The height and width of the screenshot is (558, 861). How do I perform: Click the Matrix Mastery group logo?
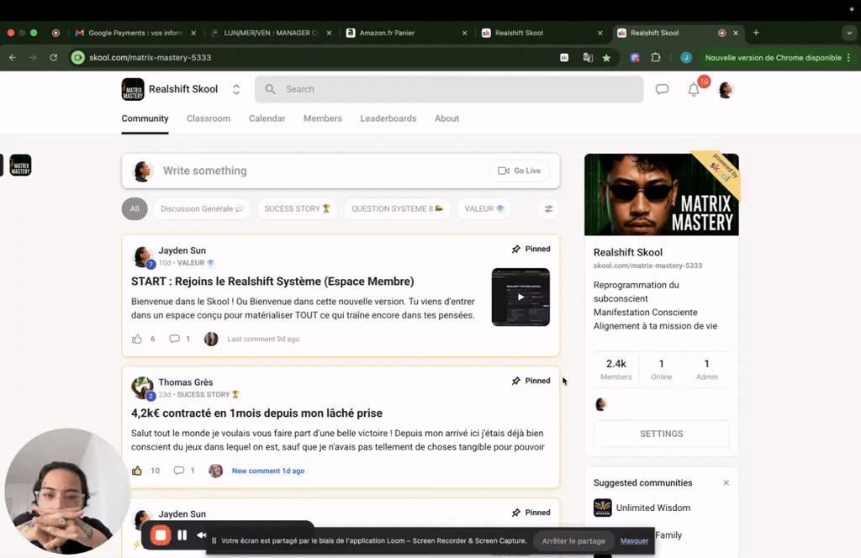(x=132, y=89)
